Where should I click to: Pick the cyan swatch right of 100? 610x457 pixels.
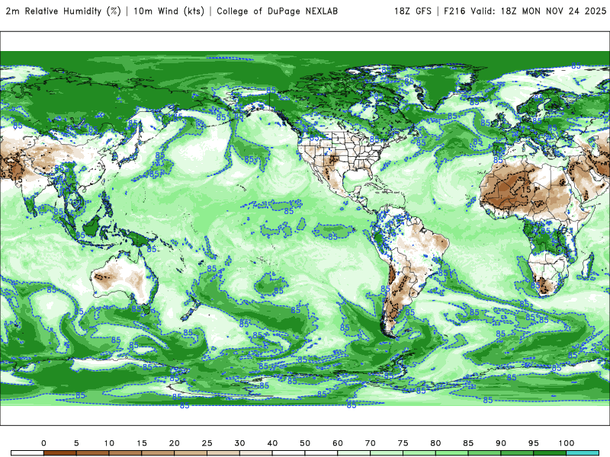tap(583, 453)
